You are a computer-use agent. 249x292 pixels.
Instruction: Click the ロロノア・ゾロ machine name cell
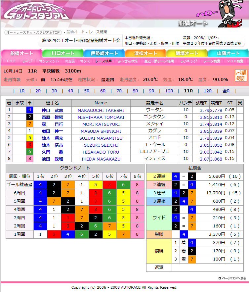(154, 152)
